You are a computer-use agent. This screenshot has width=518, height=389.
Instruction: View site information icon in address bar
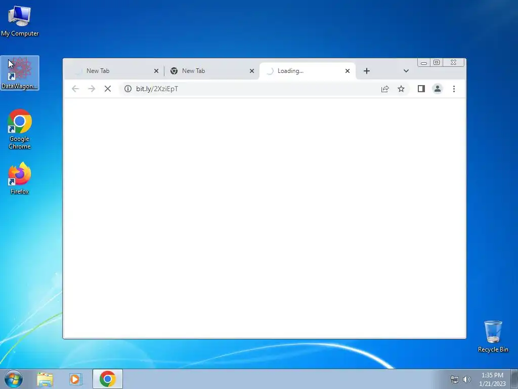[x=128, y=89]
